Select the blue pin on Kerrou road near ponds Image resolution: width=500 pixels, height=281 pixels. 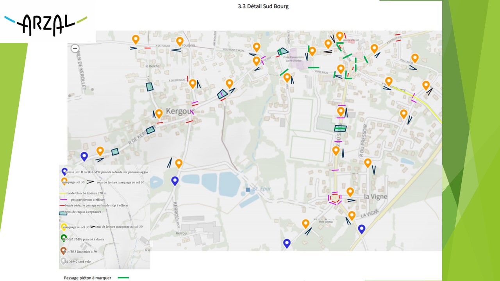pyautogui.click(x=175, y=181)
